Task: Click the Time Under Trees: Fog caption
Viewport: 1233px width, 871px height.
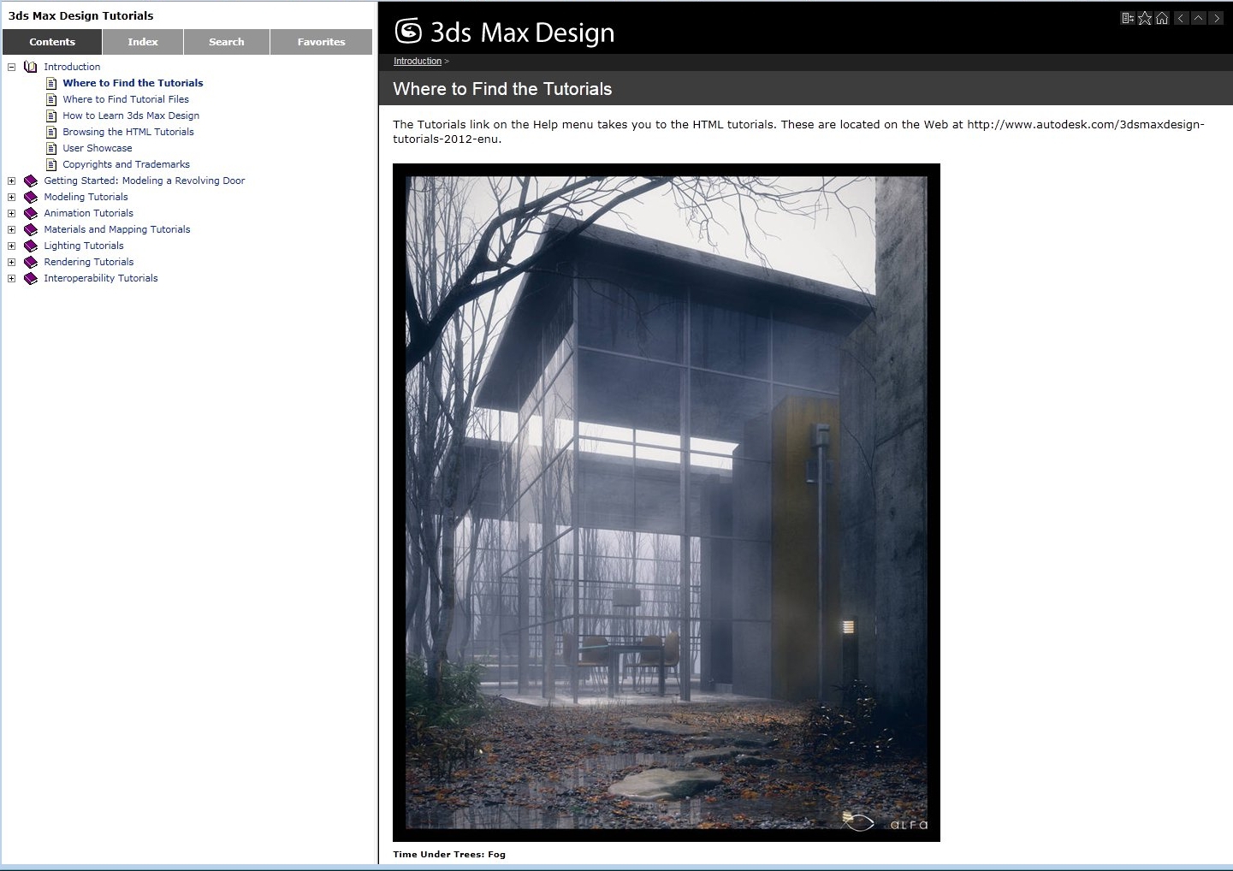Action: 449,854
